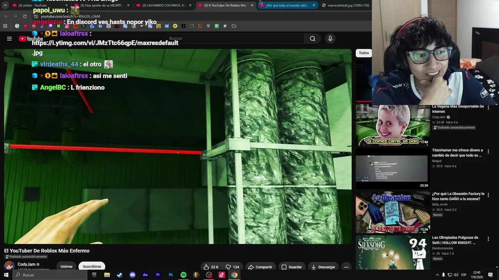The image size is (499, 280).
Task: Open Photoshop from the taskbar
Action: tap(171, 275)
